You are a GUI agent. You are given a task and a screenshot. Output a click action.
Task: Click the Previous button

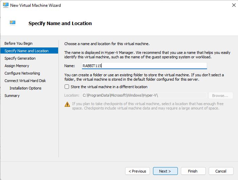[137, 171]
